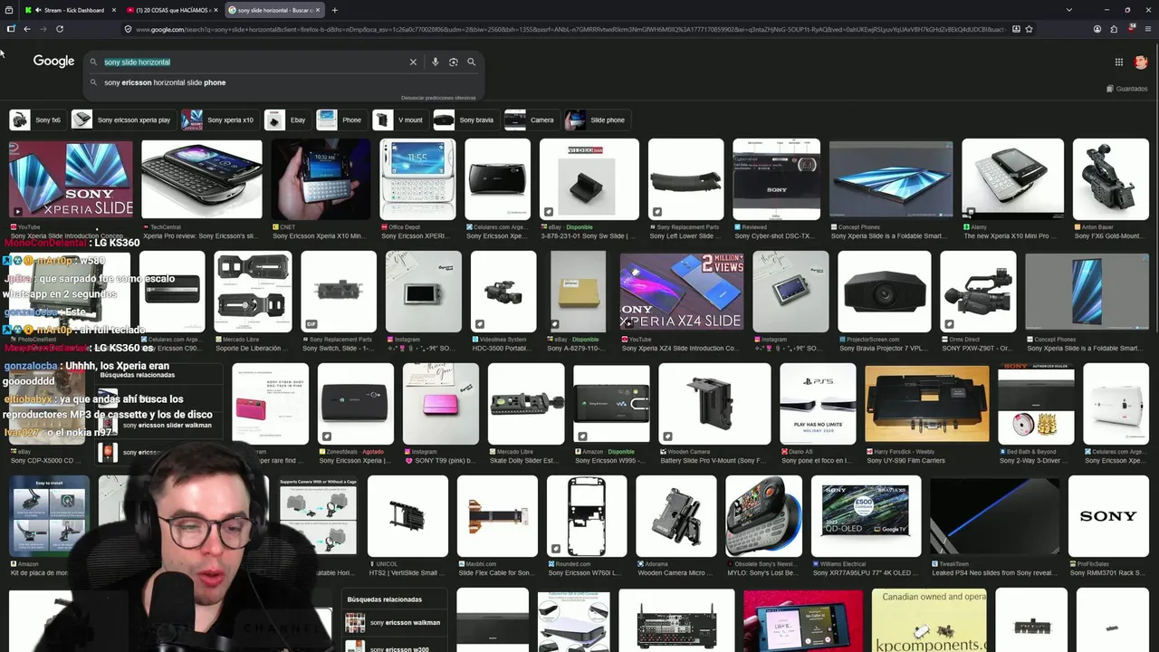Open Sony Xperia XZ4 Slide video thumbnail

pyautogui.click(x=682, y=292)
